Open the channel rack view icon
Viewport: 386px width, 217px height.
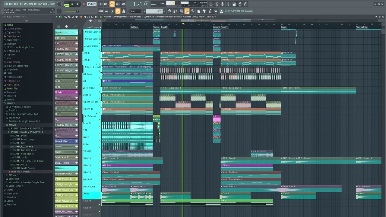181,11
